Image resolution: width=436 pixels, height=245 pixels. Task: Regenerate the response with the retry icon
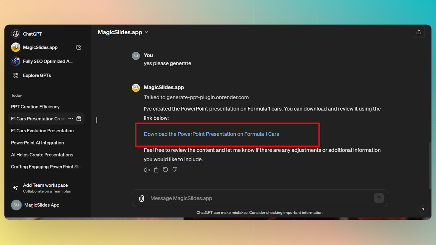tap(165, 170)
